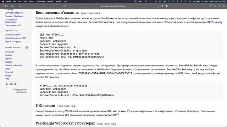Viewport: 227px width, 127px height.
Task: Click ред. код link beside Встановлення з'єднання
Action: [x=94, y=13]
